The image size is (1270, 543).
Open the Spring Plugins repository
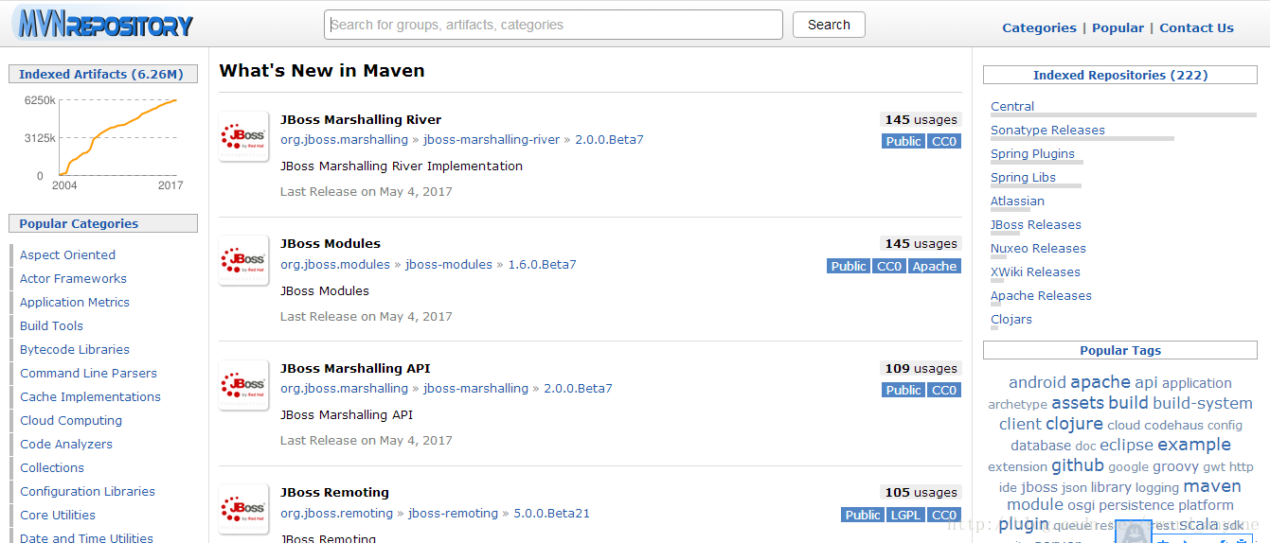click(x=1032, y=153)
